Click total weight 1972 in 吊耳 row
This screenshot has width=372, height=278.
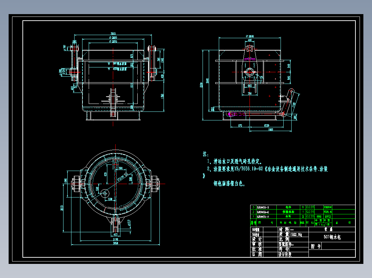pyautogui.click(x=327, y=216)
